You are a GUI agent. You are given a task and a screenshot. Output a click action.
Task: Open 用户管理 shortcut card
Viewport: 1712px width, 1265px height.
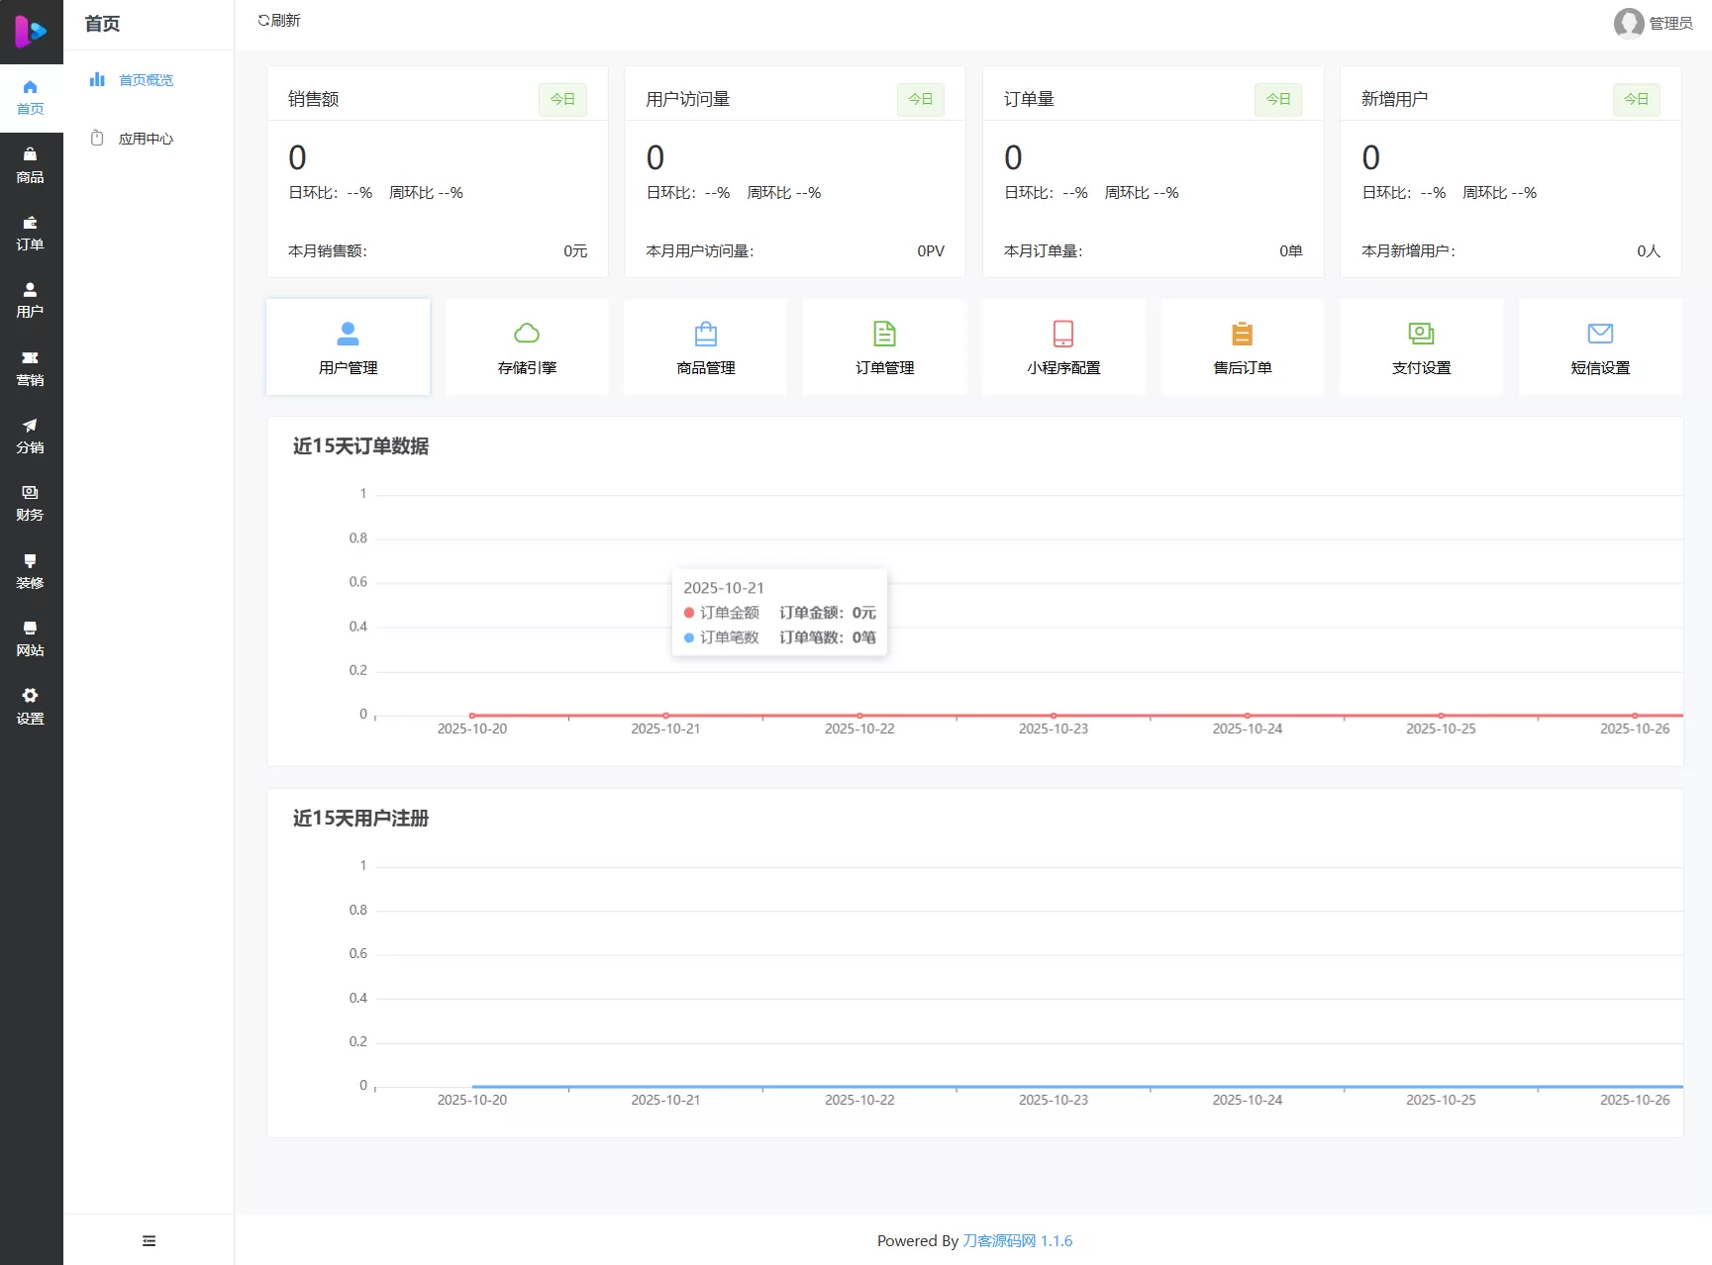(348, 346)
